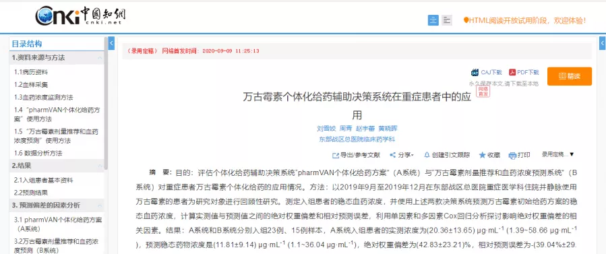Open author 赵宇蕾 link
The image size is (606, 254).
365,129
